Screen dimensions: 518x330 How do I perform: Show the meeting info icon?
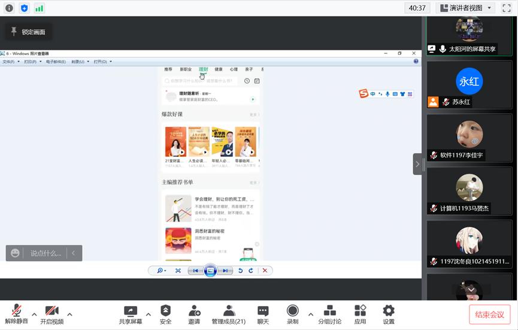[9, 8]
